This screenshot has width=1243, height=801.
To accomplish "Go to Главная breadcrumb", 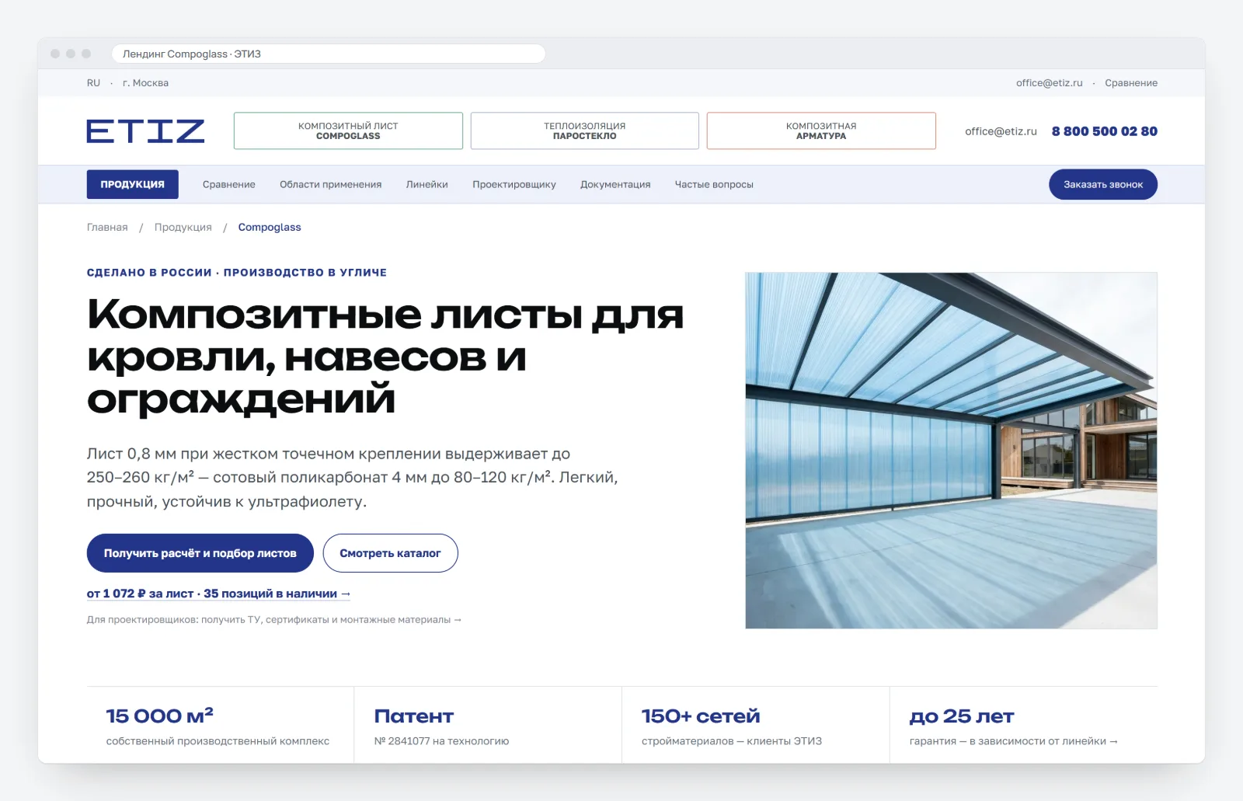I will (x=107, y=227).
